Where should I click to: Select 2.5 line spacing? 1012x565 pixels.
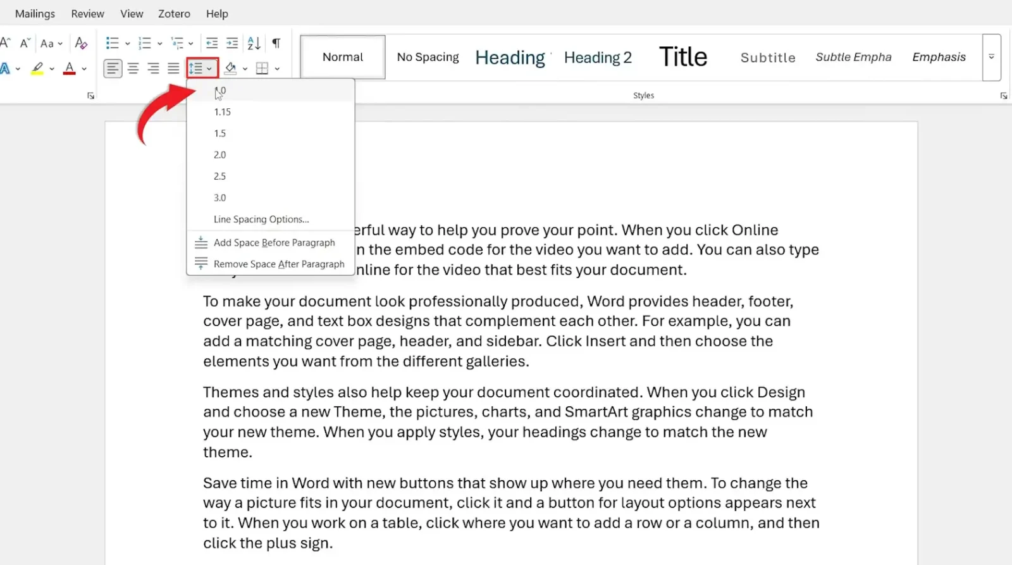(x=271, y=177)
